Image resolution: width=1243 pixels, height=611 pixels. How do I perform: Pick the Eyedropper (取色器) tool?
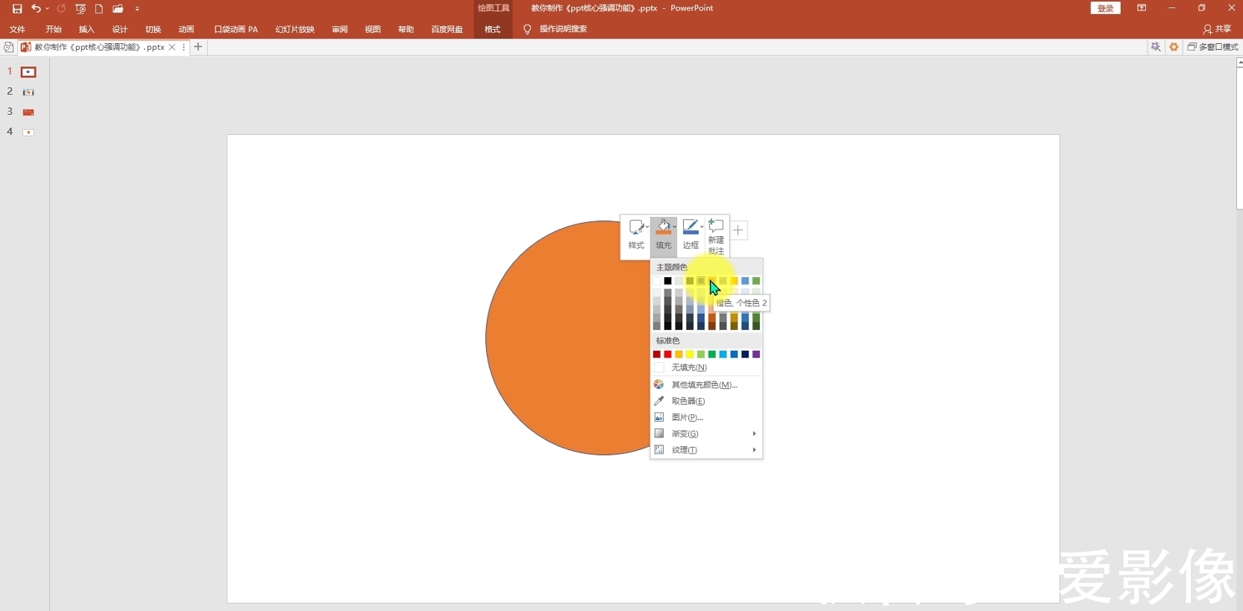(x=687, y=401)
